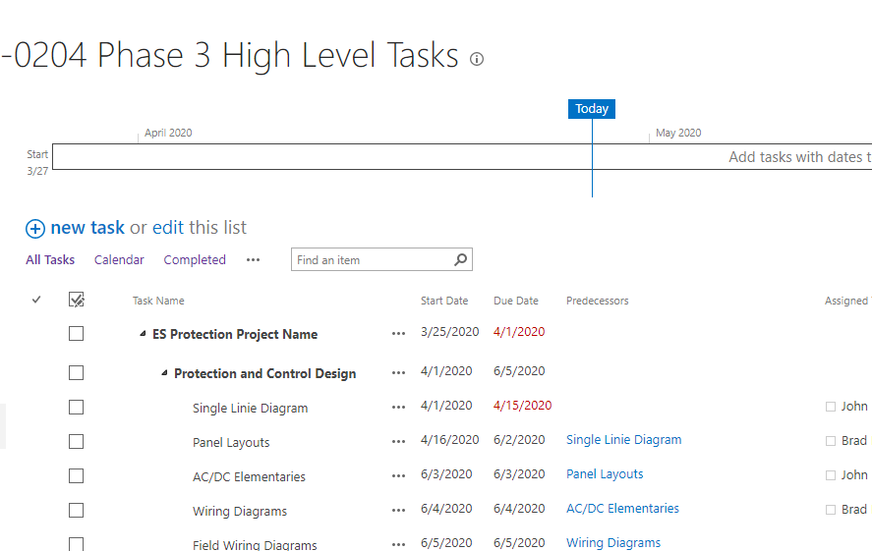Click the due date 6/2/2020
This screenshot has width=872, height=551.
coord(519,440)
